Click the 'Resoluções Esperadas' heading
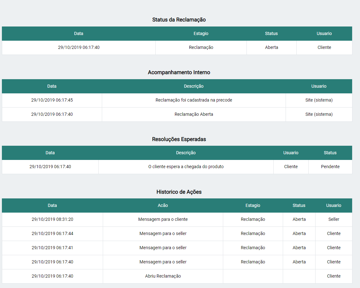Viewport: 360px width, 288px height. 179,139
